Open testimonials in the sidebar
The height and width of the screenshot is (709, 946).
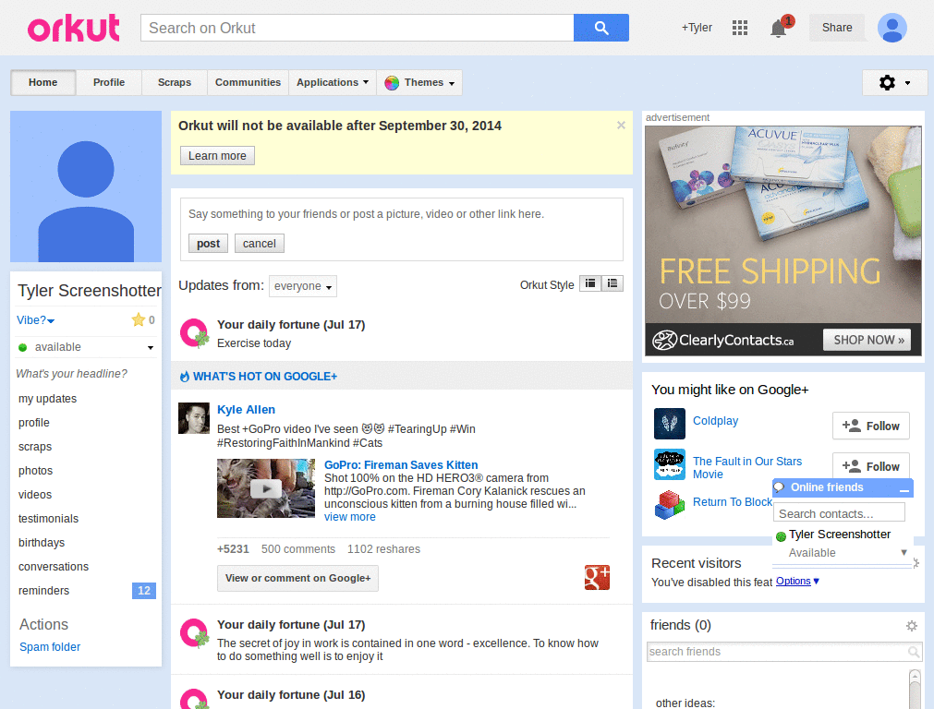coord(48,519)
